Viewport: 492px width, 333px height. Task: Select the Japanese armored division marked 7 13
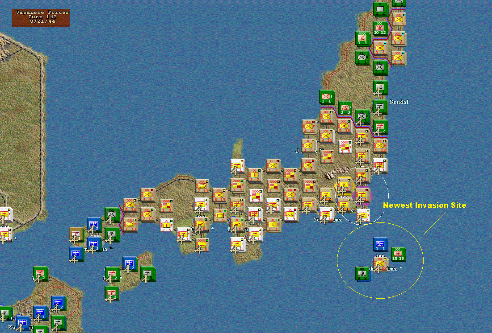coord(130,225)
